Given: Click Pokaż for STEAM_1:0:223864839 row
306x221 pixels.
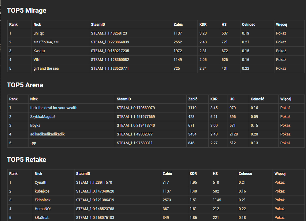Looking at the screenshot, I should [281, 42].
